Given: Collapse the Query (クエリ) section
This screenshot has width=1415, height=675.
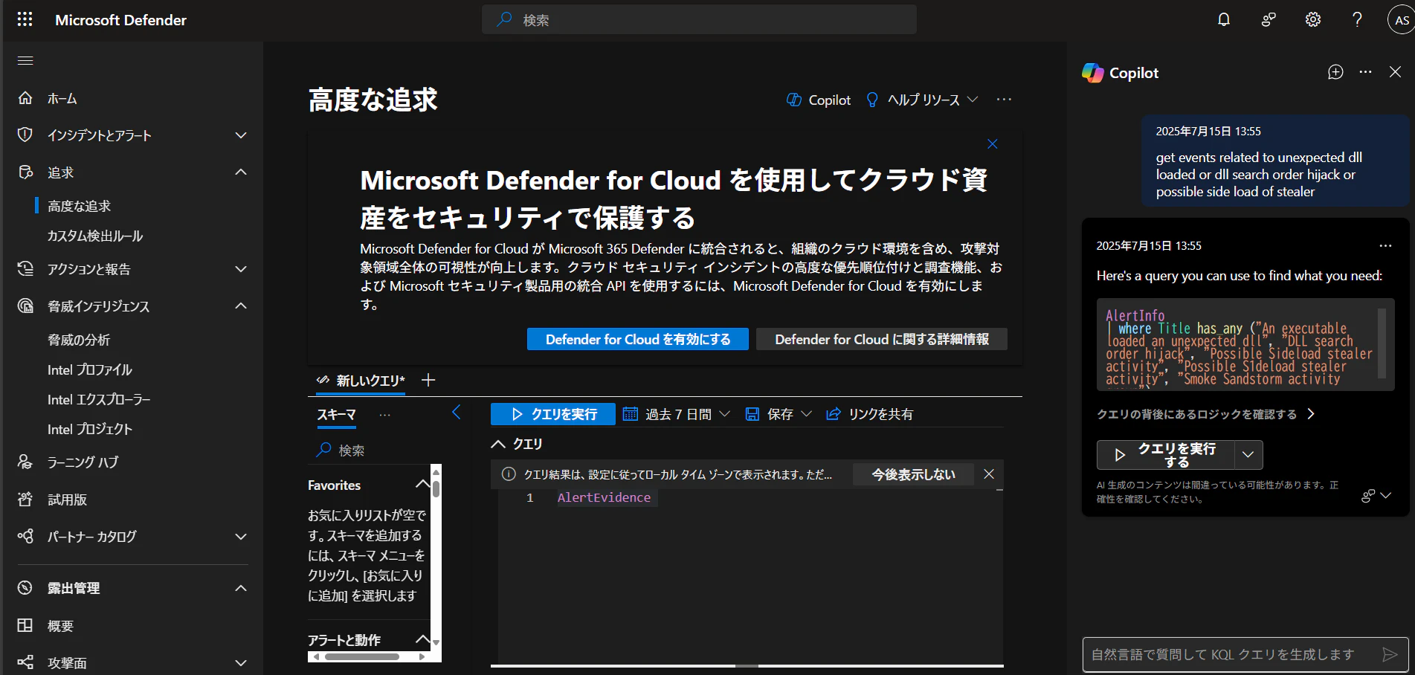Looking at the screenshot, I should pyautogui.click(x=498, y=444).
